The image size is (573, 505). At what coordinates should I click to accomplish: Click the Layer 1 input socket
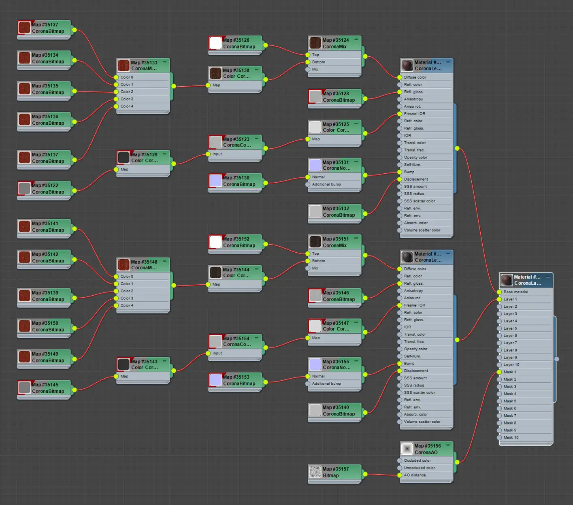(x=499, y=299)
